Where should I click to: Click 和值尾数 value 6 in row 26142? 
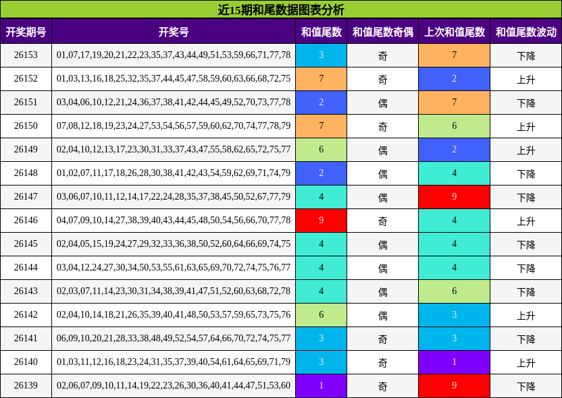(x=321, y=315)
